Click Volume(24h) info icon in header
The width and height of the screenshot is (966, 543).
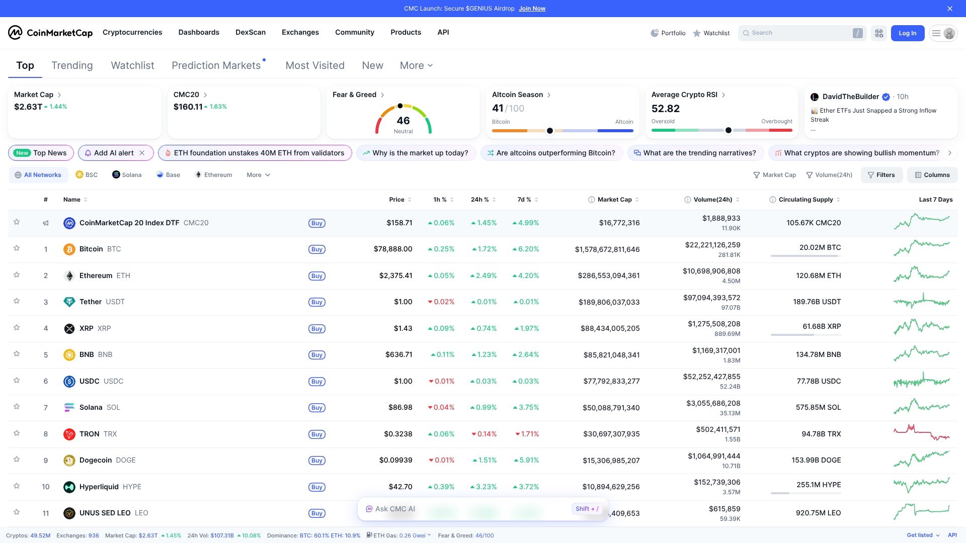(688, 200)
